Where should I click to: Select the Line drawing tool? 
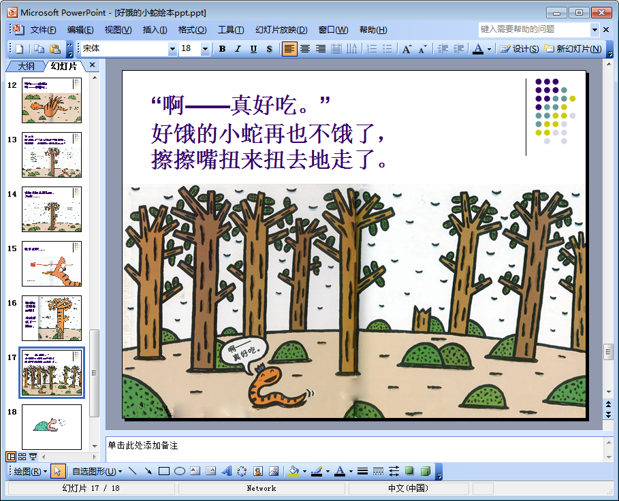[x=133, y=472]
